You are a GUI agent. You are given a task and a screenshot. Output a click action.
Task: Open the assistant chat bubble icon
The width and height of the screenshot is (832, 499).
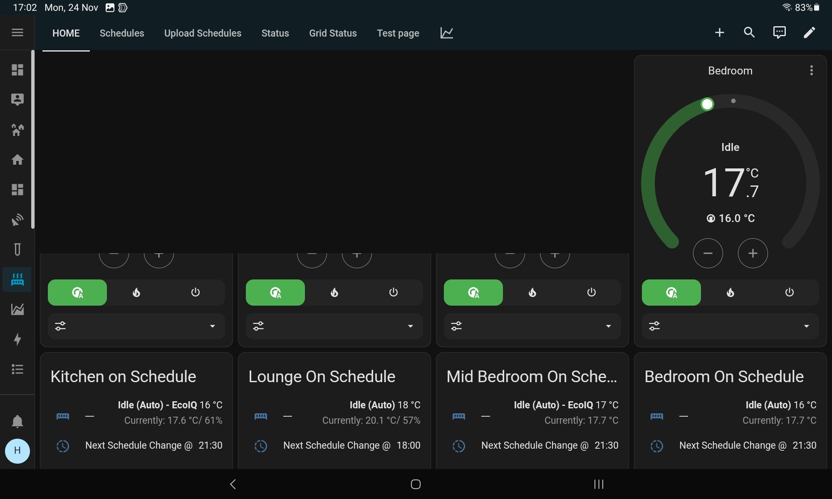click(779, 32)
